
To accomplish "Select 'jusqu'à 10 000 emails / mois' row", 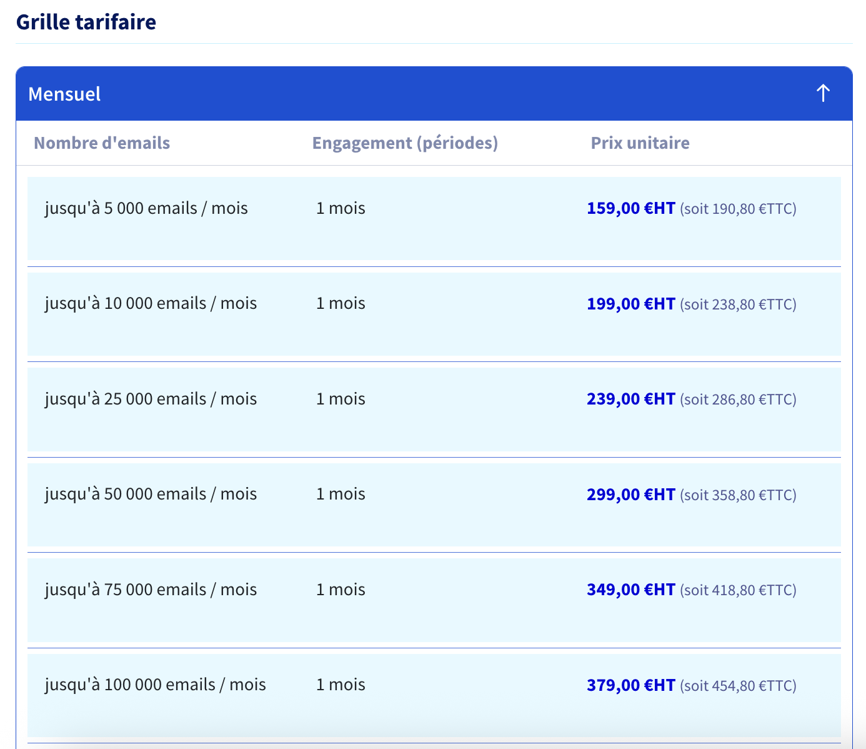I will (x=434, y=314).
